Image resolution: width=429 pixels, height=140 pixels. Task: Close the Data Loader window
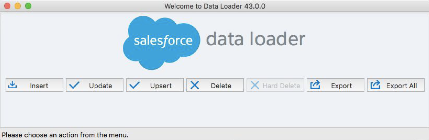(x=7, y=6)
